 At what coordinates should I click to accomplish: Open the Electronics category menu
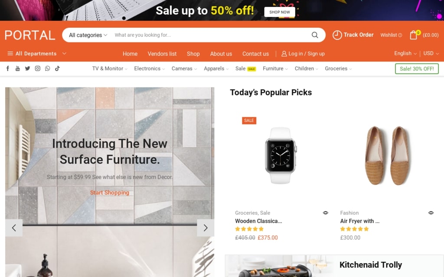(x=149, y=69)
